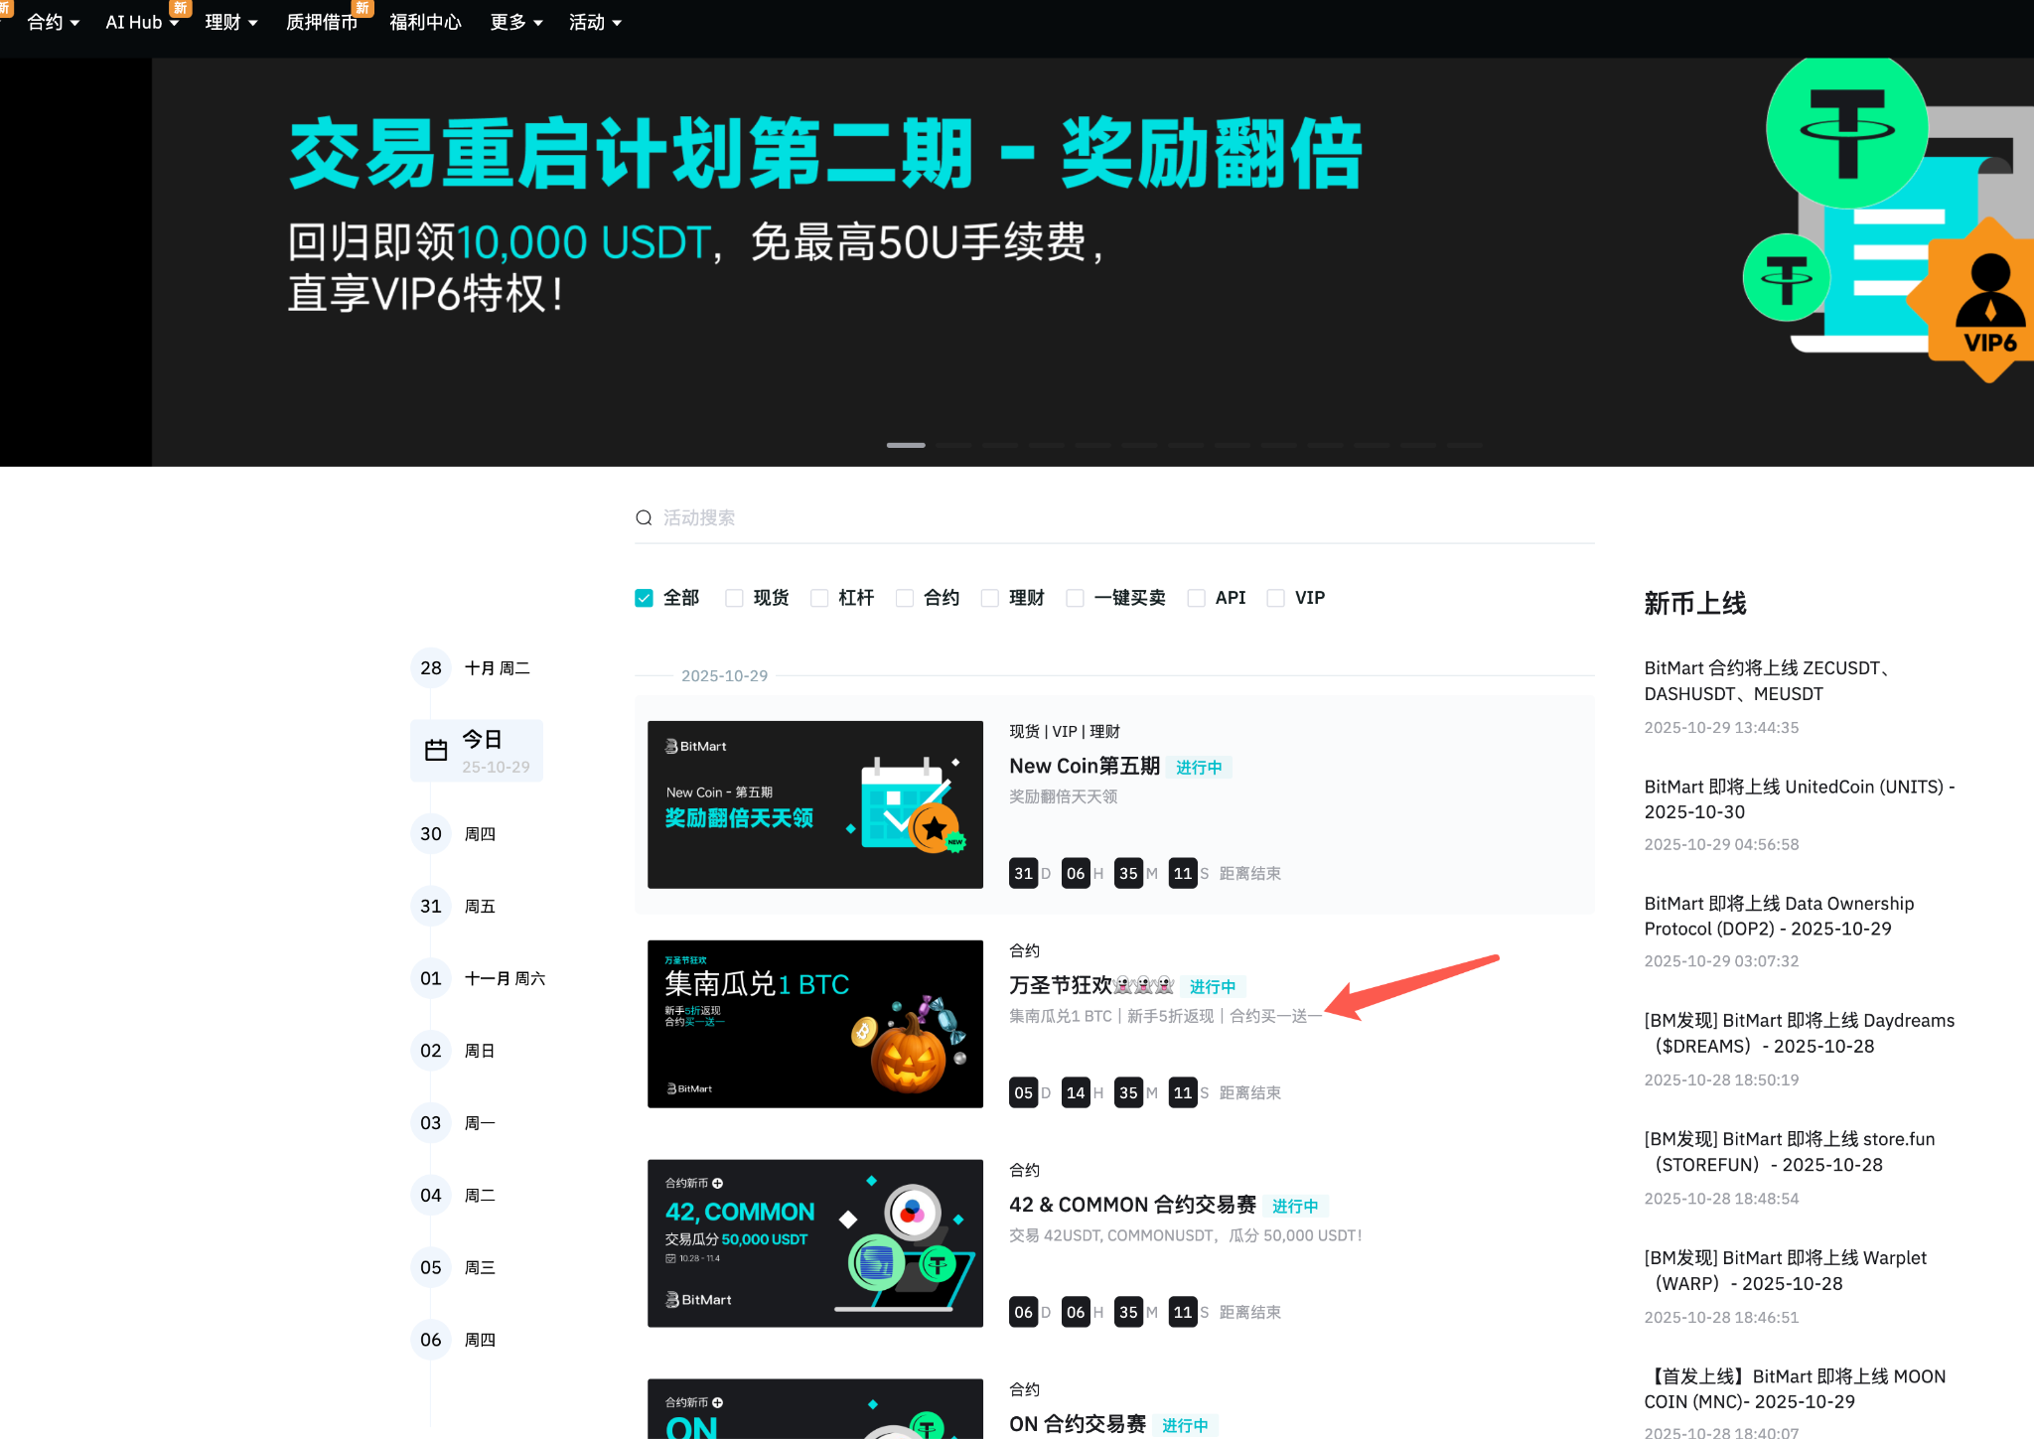Select 质押借币 in the top navigation
2034x1439 pixels.
pos(322,22)
